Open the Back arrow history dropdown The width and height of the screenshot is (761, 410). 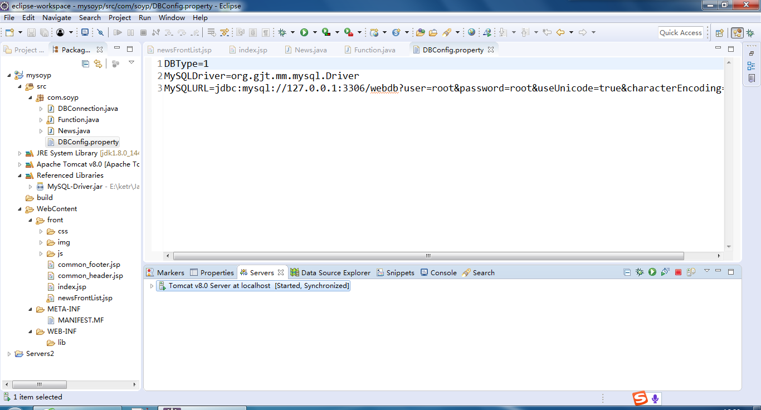coord(571,32)
